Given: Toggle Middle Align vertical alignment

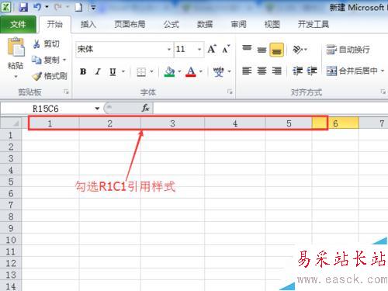Looking at the screenshot, I should 262,49.
